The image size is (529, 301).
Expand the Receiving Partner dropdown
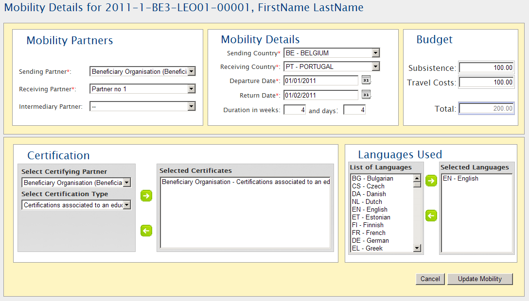point(191,89)
